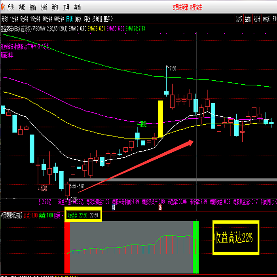The image size is (277, 277).
Task: Click the 涨 event marker icon
Action: (160, 207)
